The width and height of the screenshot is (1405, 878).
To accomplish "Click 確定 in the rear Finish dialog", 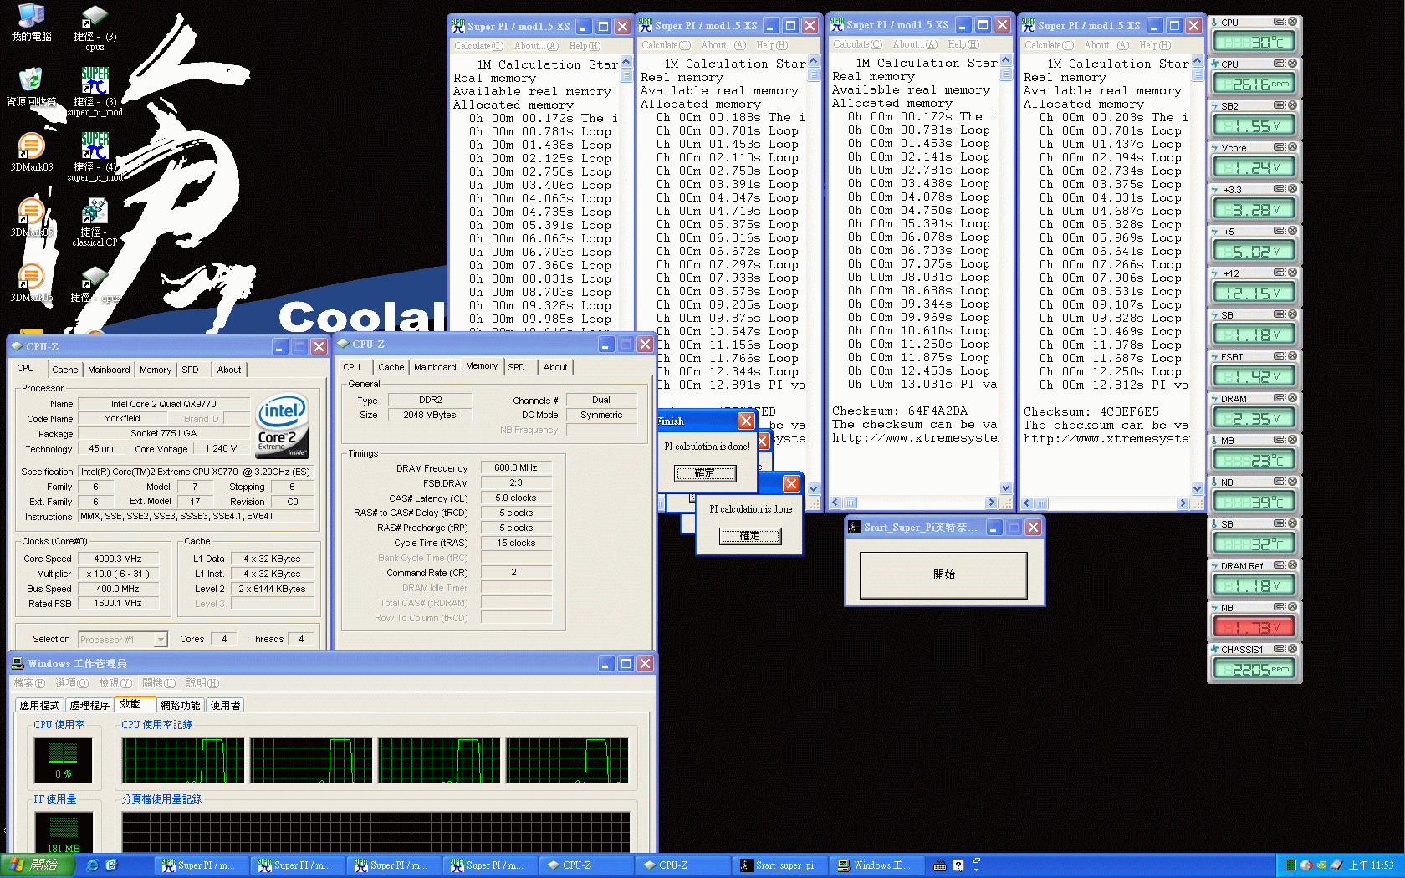I will [x=705, y=473].
